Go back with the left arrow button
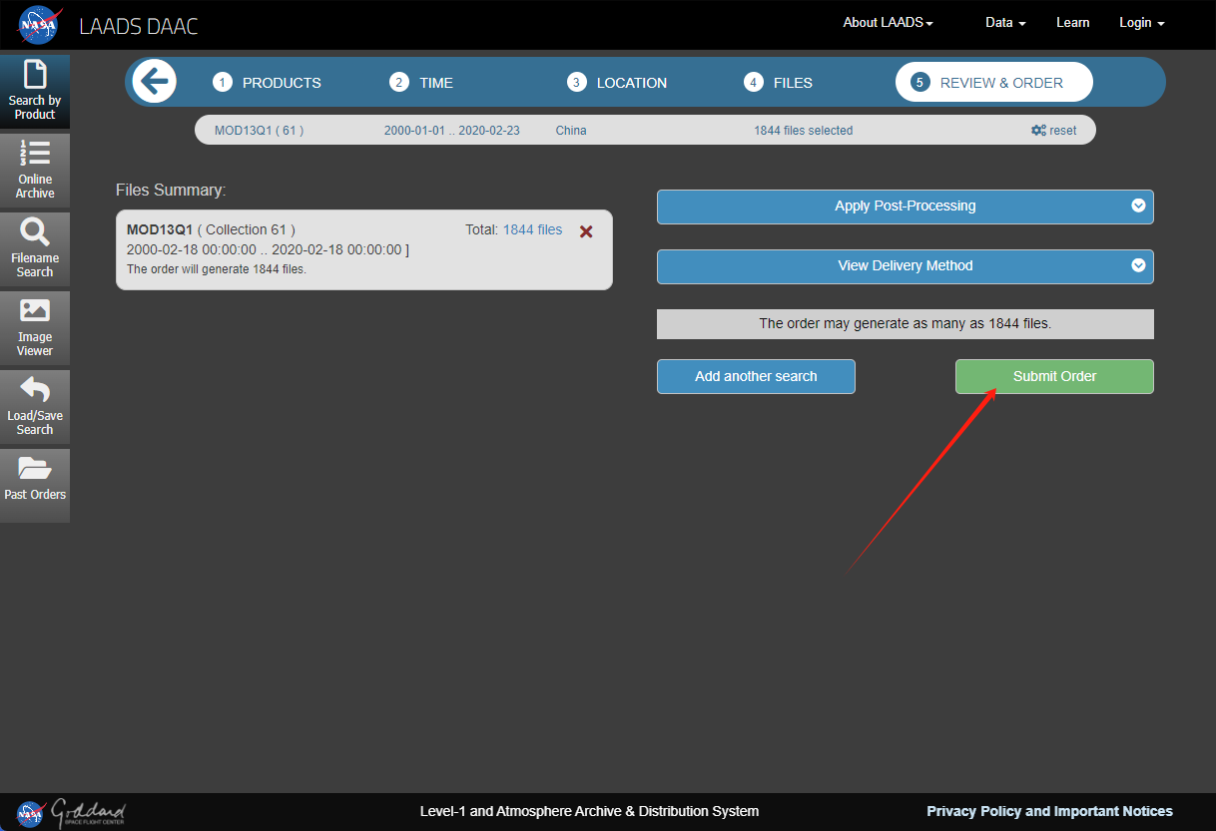The width and height of the screenshot is (1216, 831). coord(155,82)
